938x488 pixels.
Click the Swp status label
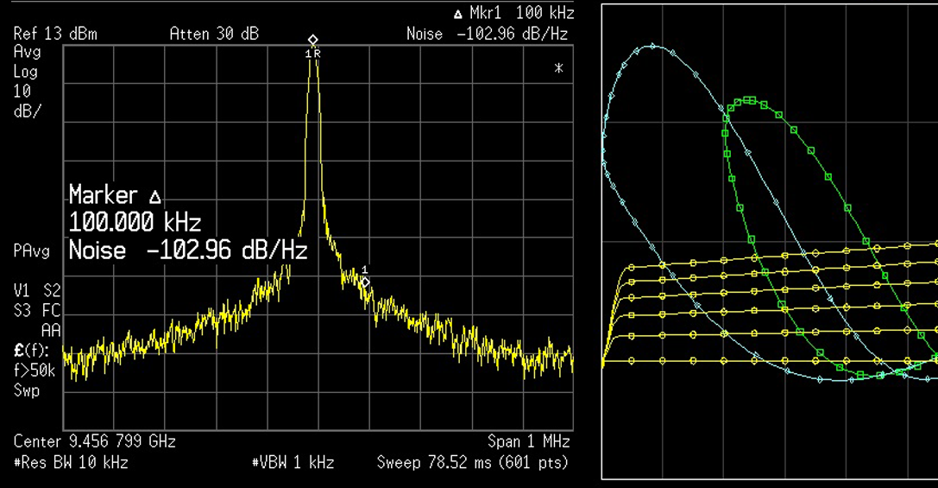[x=26, y=390]
